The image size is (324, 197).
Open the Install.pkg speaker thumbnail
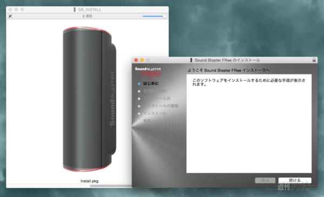click(90, 99)
